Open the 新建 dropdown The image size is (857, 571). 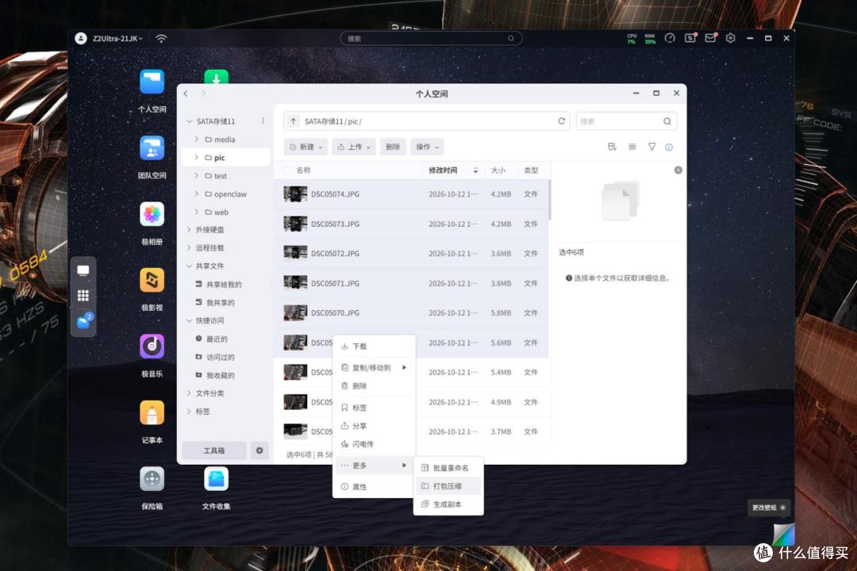point(306,147)
